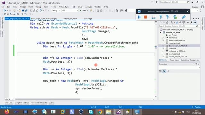Open Google Chrome from the taskbar
Image resolution: width=205 pixels, height=115 pixels.
(100, 112)
